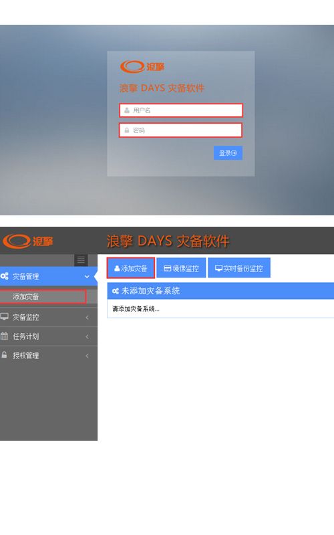Expand the 灾备监控 sidebar arrow

[88, 317]
